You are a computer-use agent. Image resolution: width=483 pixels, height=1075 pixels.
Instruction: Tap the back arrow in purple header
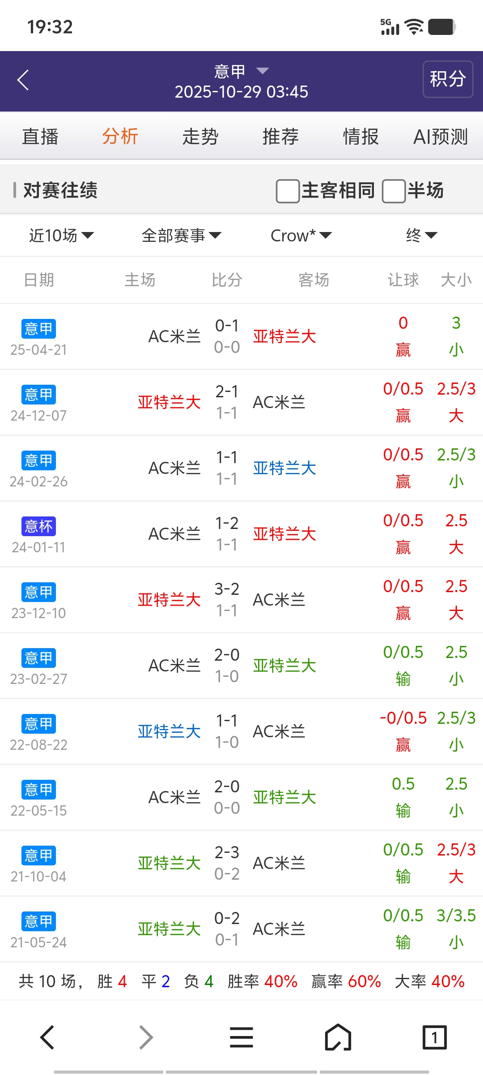23,80
